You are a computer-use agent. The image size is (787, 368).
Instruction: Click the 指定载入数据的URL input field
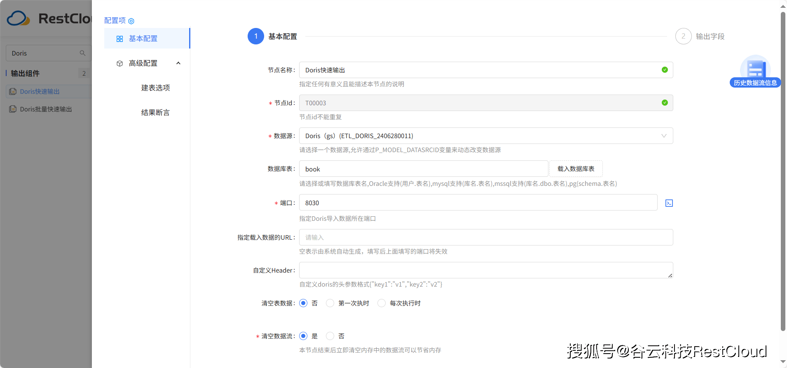[x=486, y=237]
